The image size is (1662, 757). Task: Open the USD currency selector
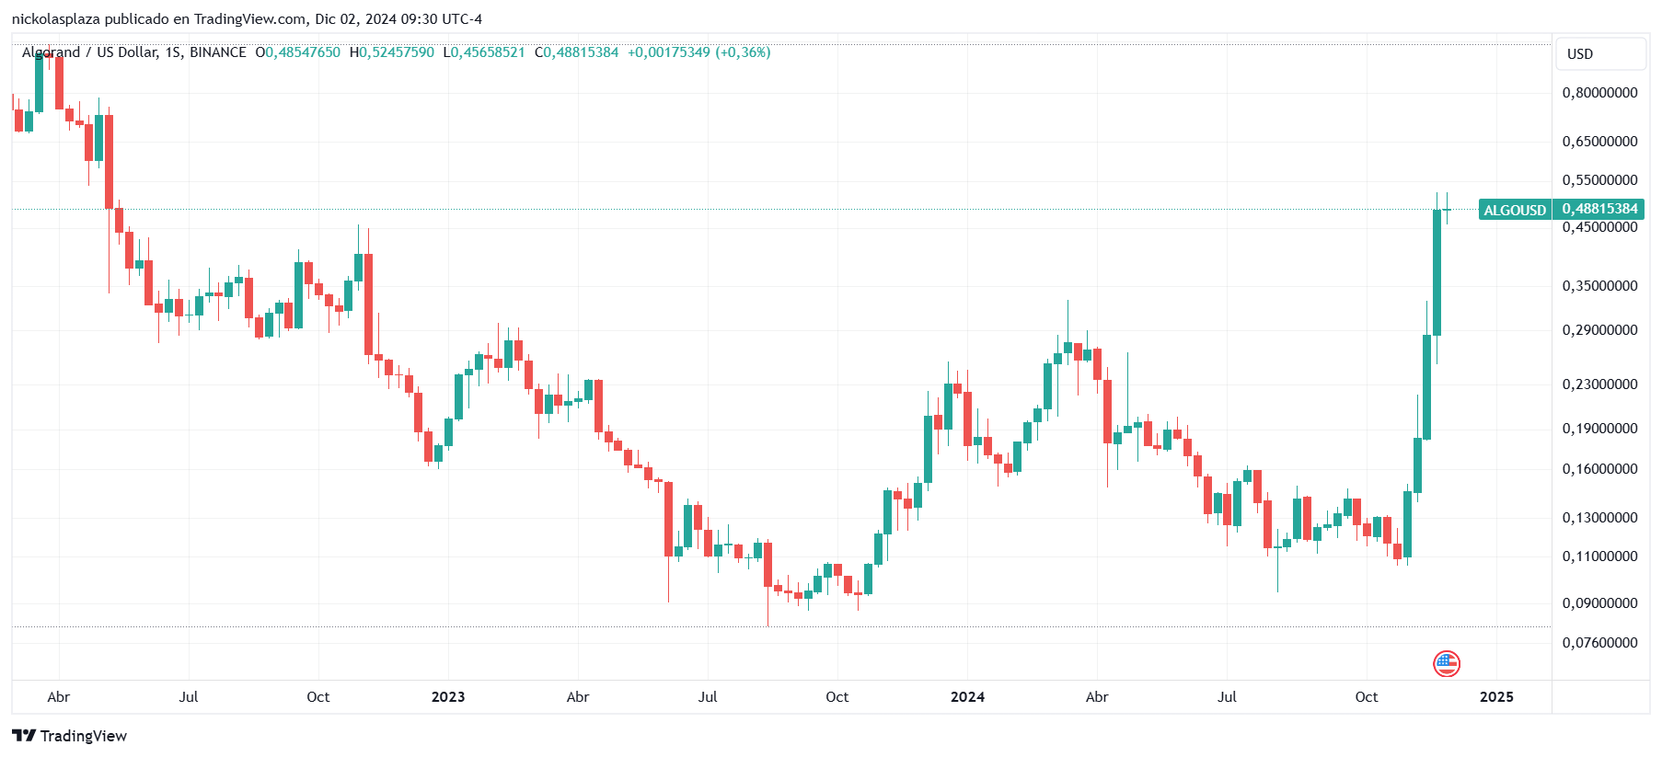coord(1599,53)
